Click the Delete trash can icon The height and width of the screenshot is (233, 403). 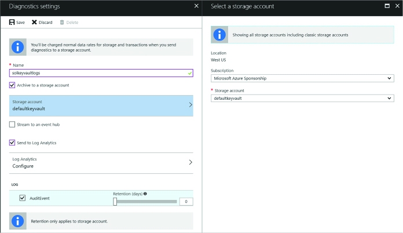62,23
